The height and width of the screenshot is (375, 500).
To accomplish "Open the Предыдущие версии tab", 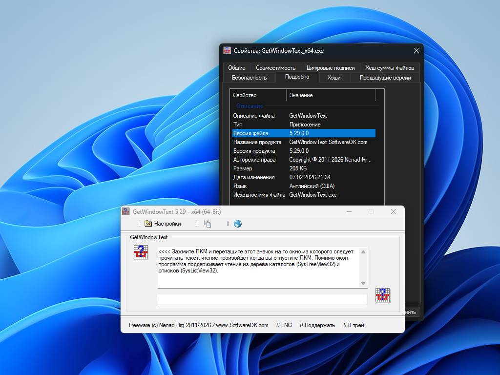I will [x=385, y=78].
